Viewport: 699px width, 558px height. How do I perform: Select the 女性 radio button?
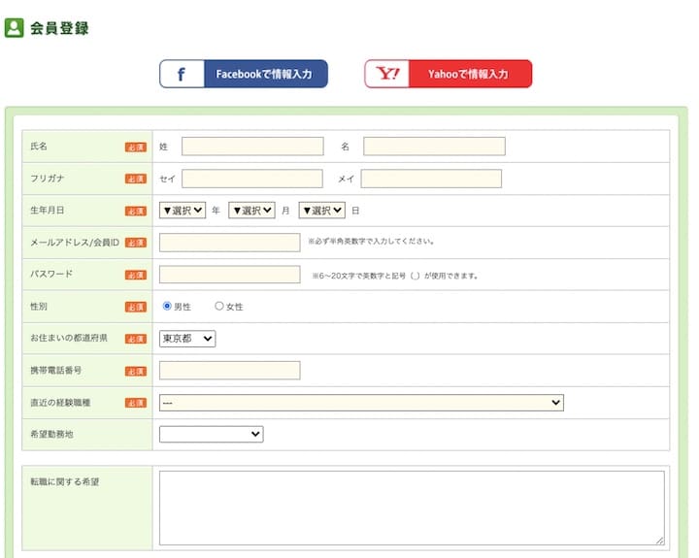click(x=218, y=307)
